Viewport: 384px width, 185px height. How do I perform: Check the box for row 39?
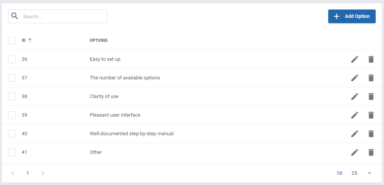coord(12,115)
